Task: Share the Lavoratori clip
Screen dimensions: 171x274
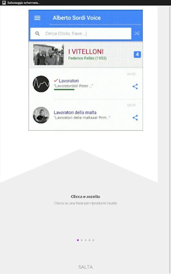Action: pyautogui.click(x=135, y=86)
